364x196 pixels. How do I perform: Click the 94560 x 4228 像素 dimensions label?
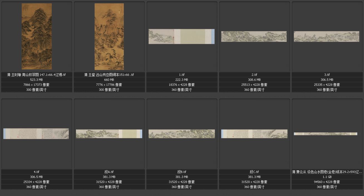pos(327,182)
